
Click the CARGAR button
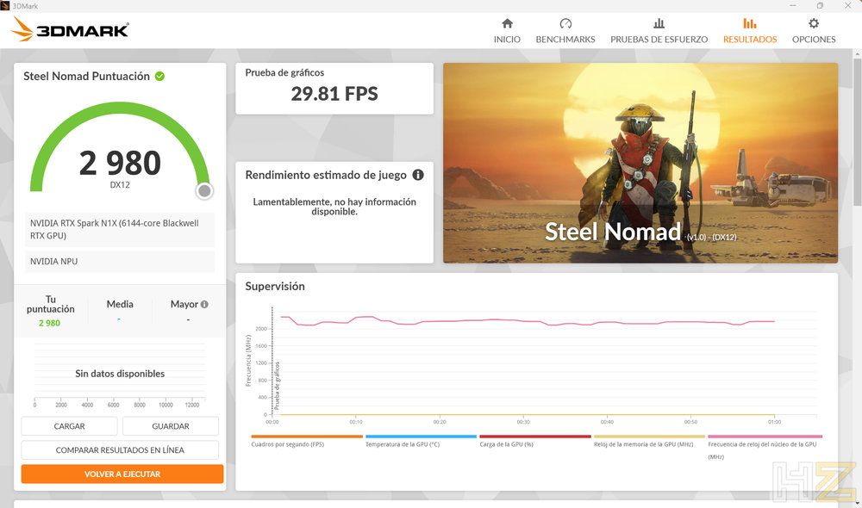point(69,426)
